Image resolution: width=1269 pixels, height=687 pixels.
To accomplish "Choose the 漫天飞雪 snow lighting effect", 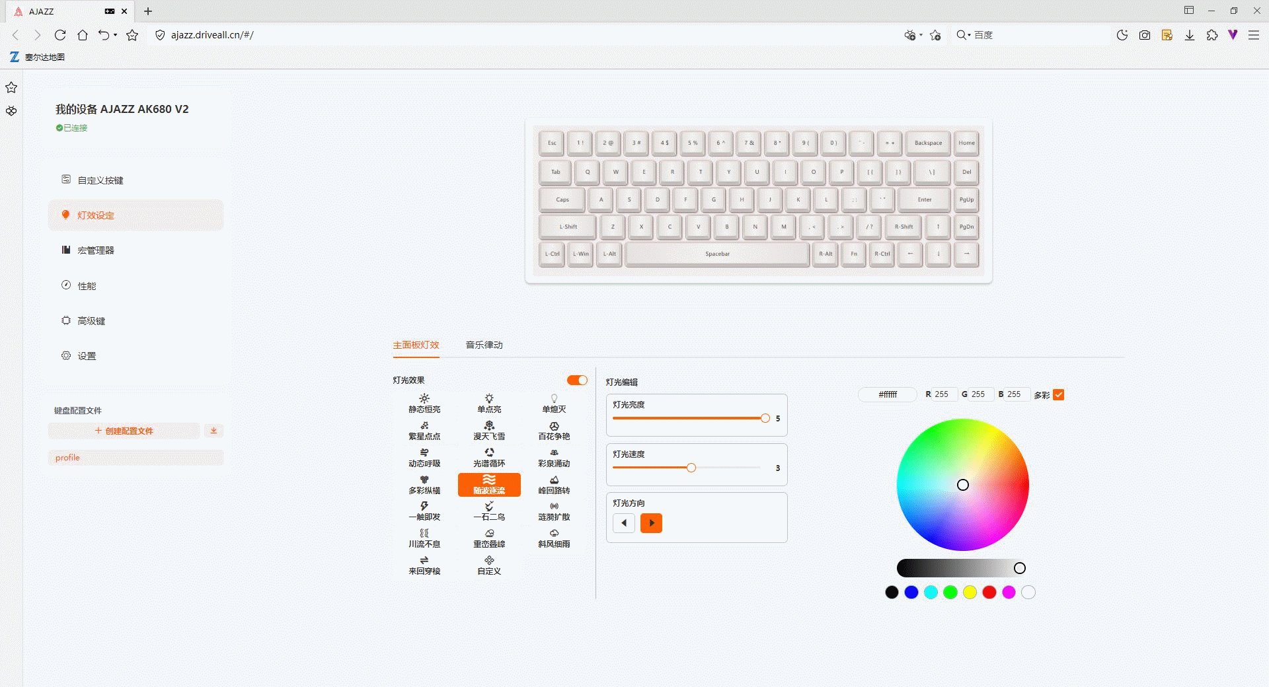I will coord(489,431).
